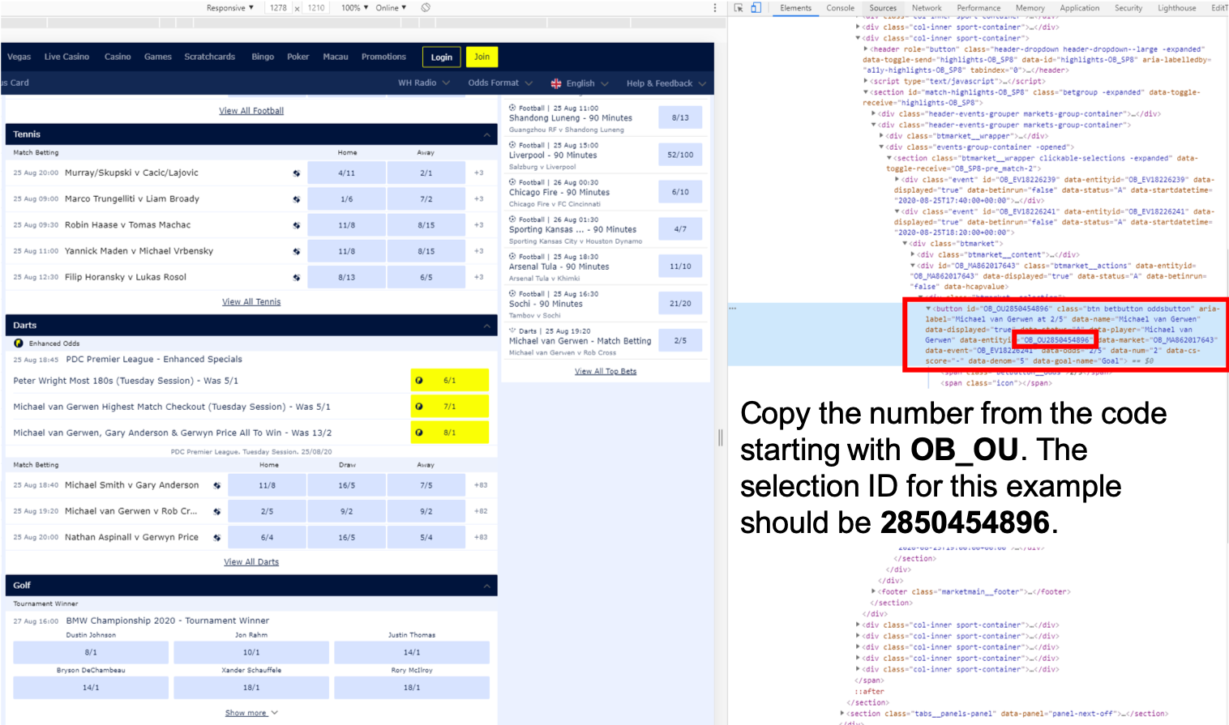1229x725 pixels.
Task: Click the viewport height field showing 1210
Action: click(x=316, y=7)
